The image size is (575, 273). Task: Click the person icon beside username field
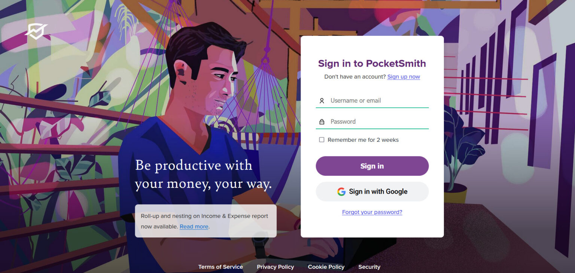(x=322, y=101)
